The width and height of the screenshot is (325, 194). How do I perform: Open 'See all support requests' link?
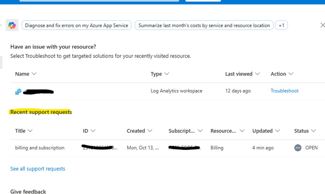pos(38,169)
